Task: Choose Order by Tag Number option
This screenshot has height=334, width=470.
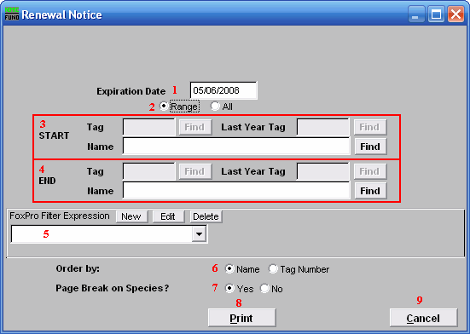Action: [x=273, y=269]
